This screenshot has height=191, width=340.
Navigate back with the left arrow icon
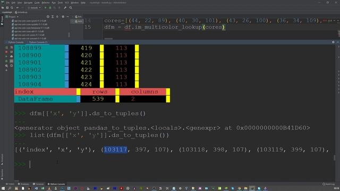[18, 7]
